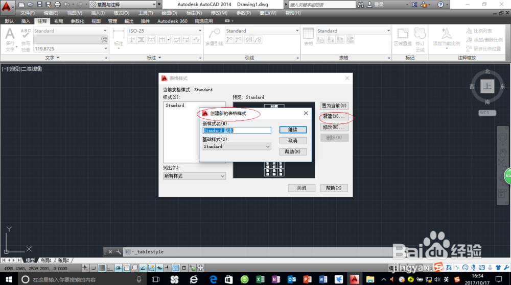511x285 pixels.
Task: Open the multileader style Standard dropdown
Action: tap(297, 31)
